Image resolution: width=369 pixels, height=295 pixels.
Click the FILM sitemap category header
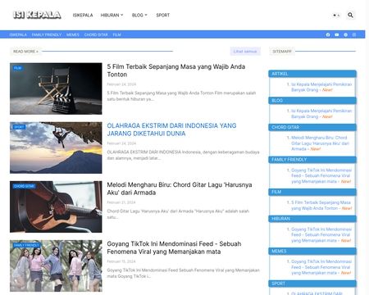(312, 192)
